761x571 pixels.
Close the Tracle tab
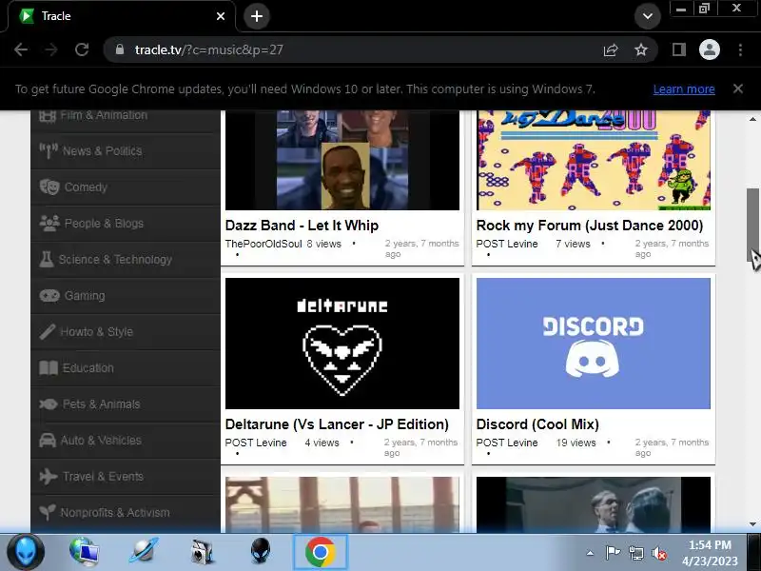[221, 16]
